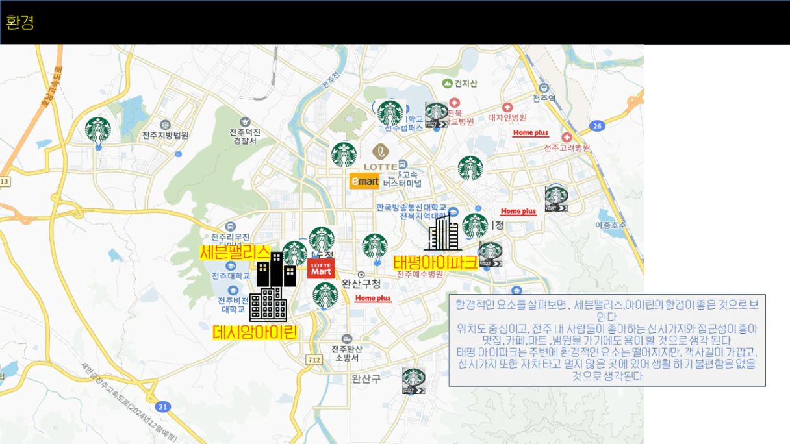Select the 전주역 station label

pos(544,99)
